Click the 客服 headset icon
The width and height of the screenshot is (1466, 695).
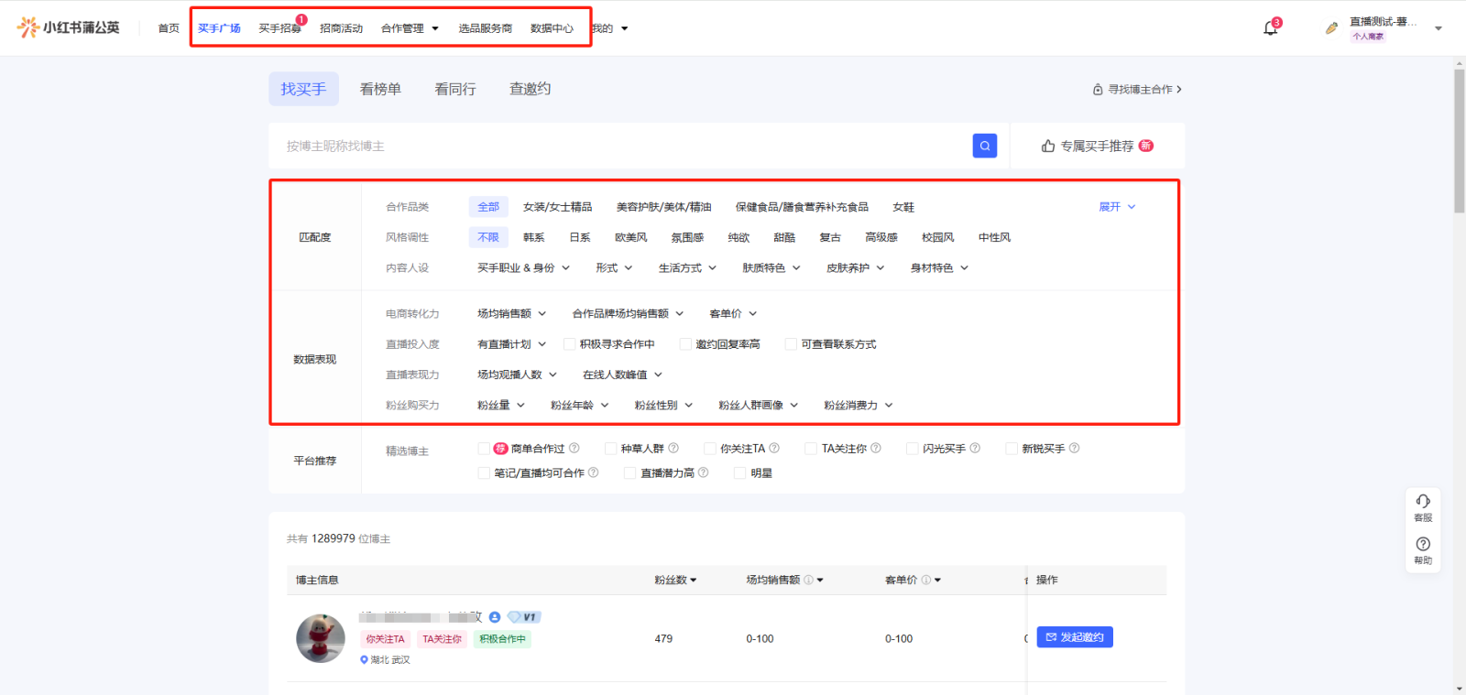1422,502
